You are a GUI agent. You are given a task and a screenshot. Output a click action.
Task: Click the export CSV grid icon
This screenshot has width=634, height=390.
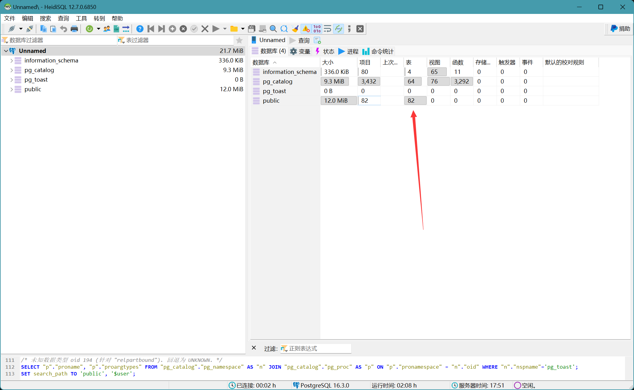[x=116, y=29]
